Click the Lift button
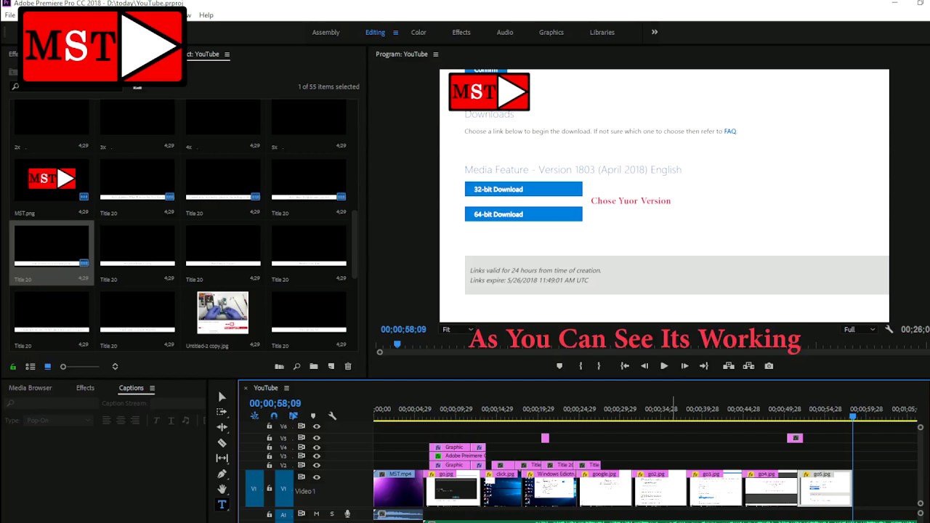This screenshot has width=930, height=523. tap(728, 366)
